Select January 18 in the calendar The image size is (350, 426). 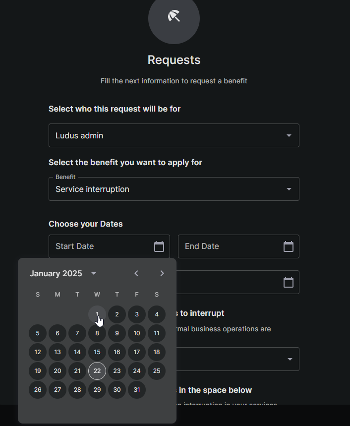[157, 352]
